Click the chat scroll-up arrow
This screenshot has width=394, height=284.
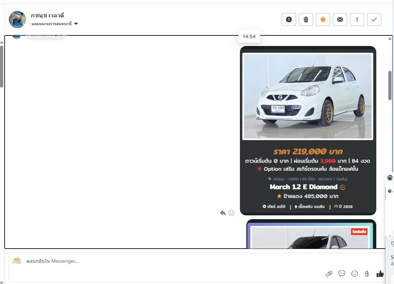(x=390, y=39)
